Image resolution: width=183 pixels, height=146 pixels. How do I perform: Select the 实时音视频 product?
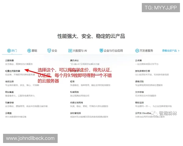coord(76,113)
